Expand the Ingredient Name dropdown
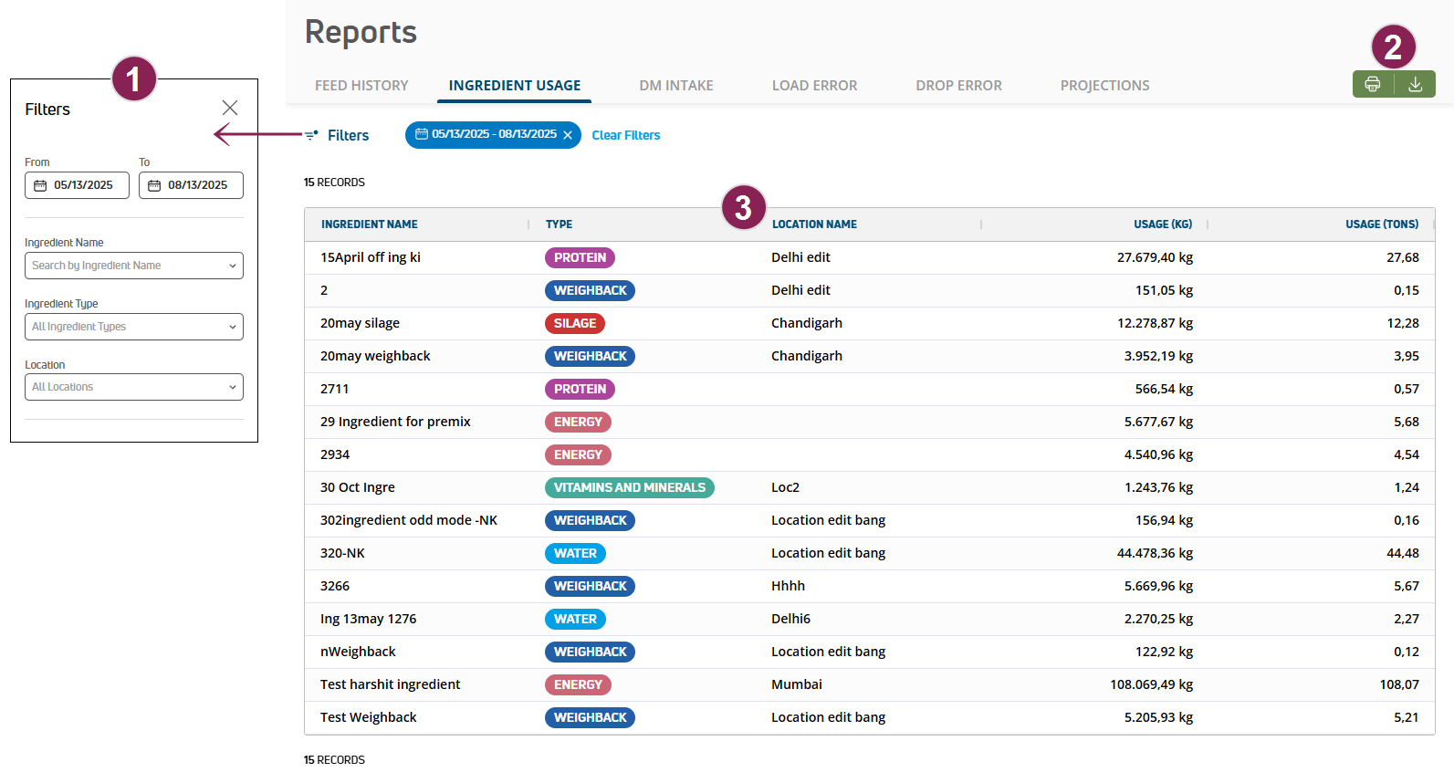1454x783 pixels. [232, 266]
